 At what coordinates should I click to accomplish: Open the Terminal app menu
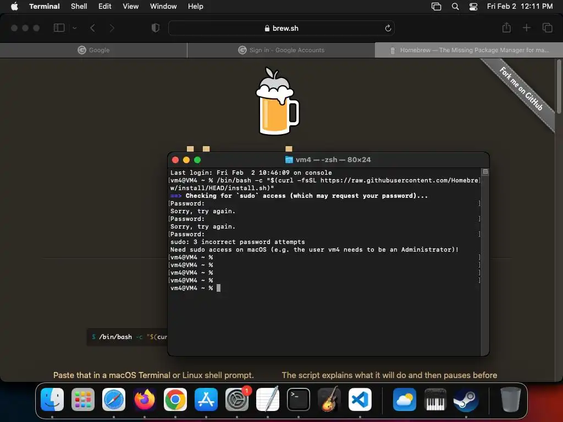tap(44, 6)
